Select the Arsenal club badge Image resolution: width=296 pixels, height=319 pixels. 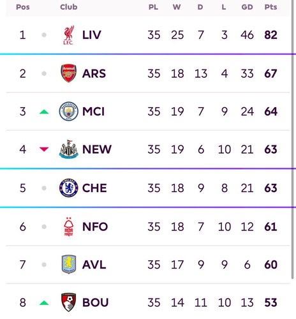click(x=68, y=73)
